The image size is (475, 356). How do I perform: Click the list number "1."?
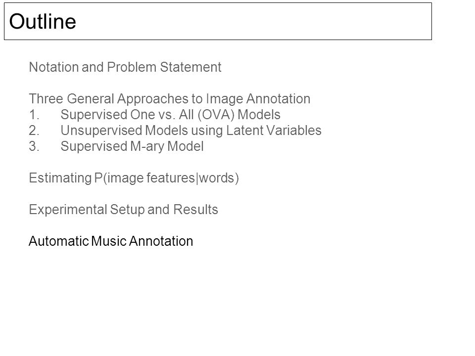click(x=34, y=115)
